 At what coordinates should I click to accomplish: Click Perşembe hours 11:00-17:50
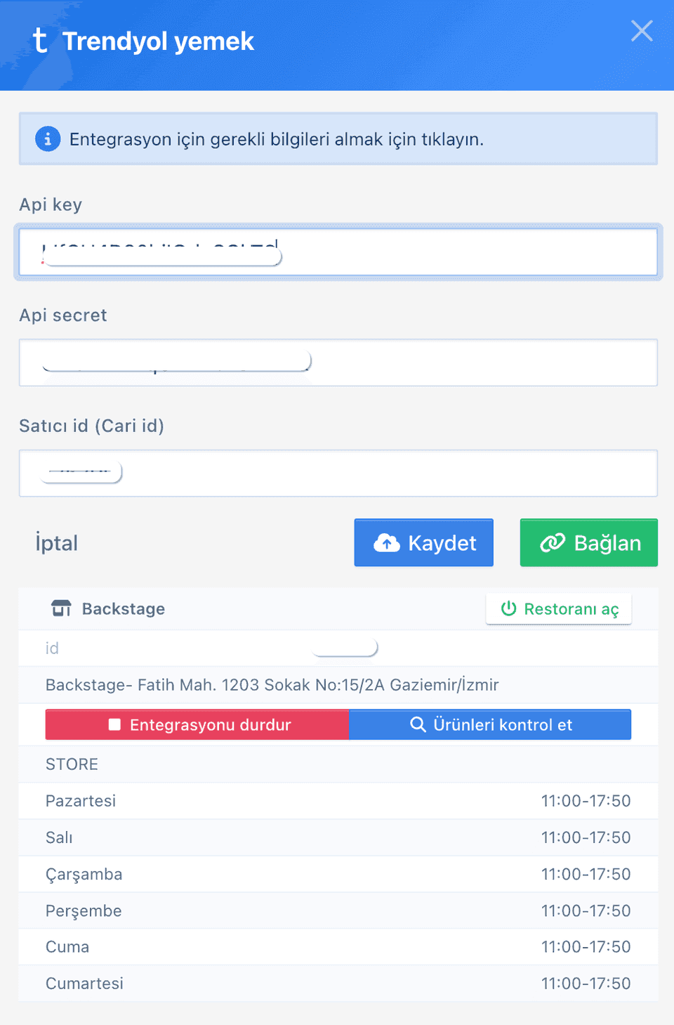(586, 910)
